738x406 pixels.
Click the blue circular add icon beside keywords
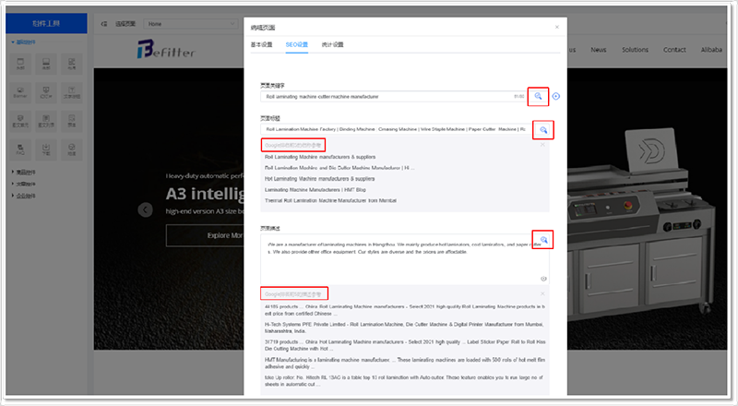click(x=556, y=97)
